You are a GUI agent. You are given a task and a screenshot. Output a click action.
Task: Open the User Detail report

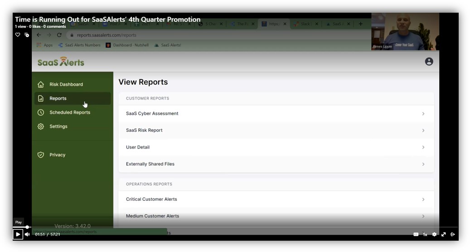276,147
